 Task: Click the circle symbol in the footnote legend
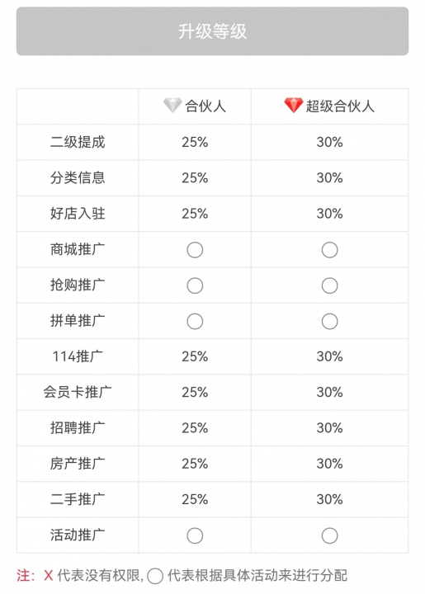155,576
